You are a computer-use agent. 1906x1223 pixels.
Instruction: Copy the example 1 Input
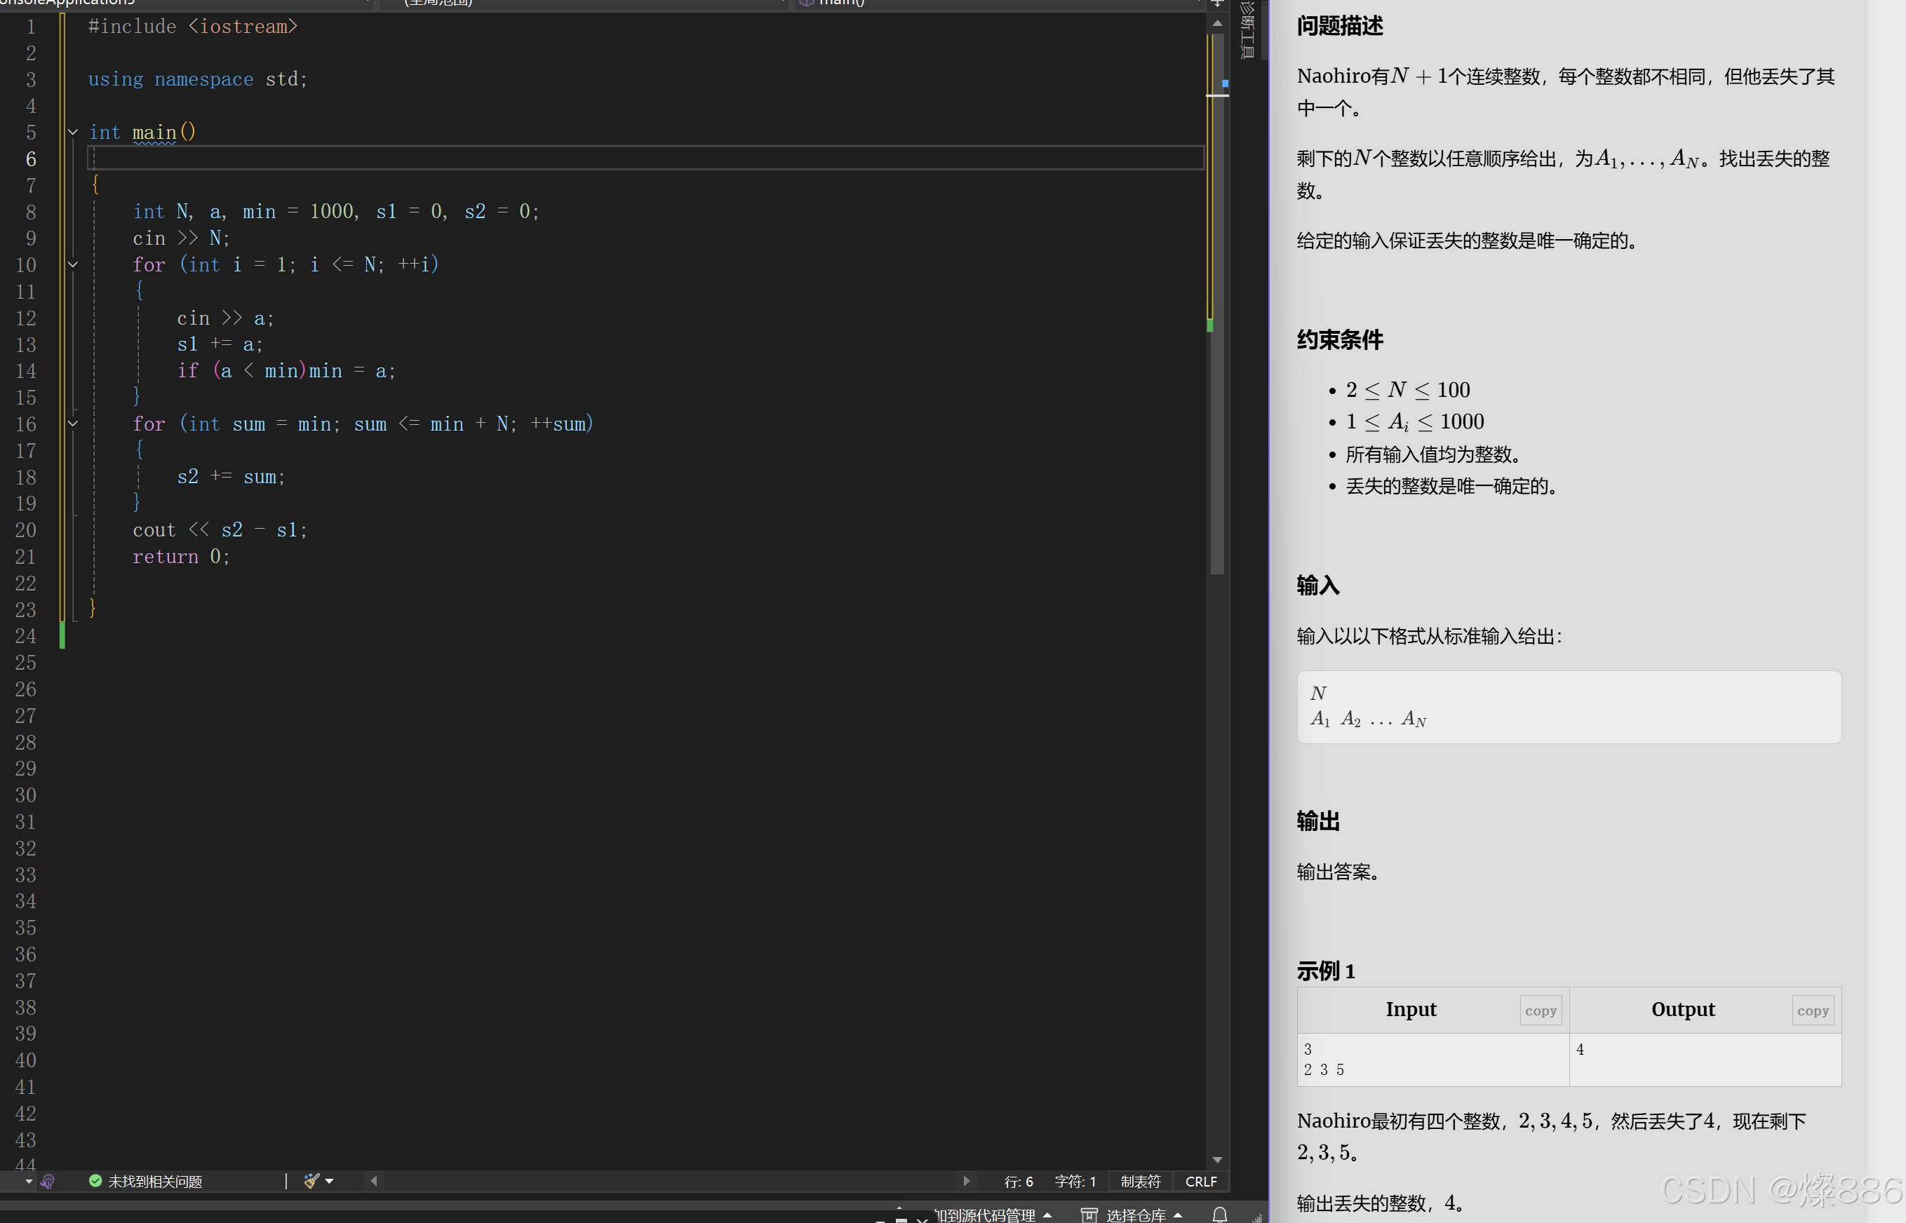pos(1540,1010)
